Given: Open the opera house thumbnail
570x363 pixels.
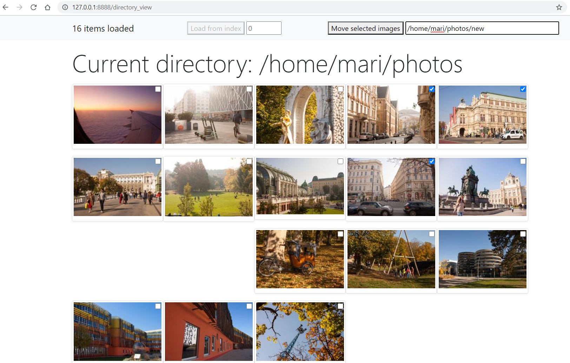Looking at the screenshot, I should [483, 115].
